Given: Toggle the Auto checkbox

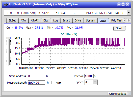Looking at the screenshot, I should tap(53, 83).
